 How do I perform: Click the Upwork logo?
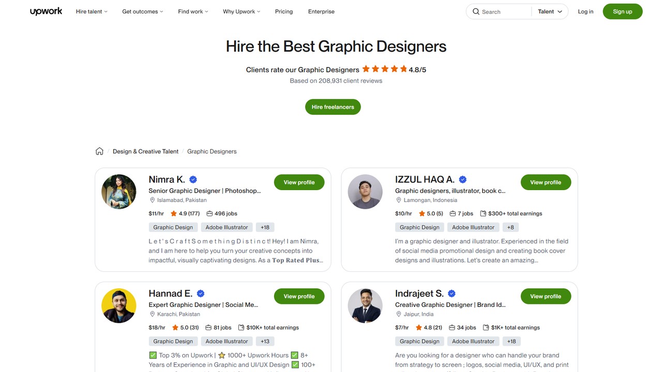pyautogui.click(x=46, y=11)
